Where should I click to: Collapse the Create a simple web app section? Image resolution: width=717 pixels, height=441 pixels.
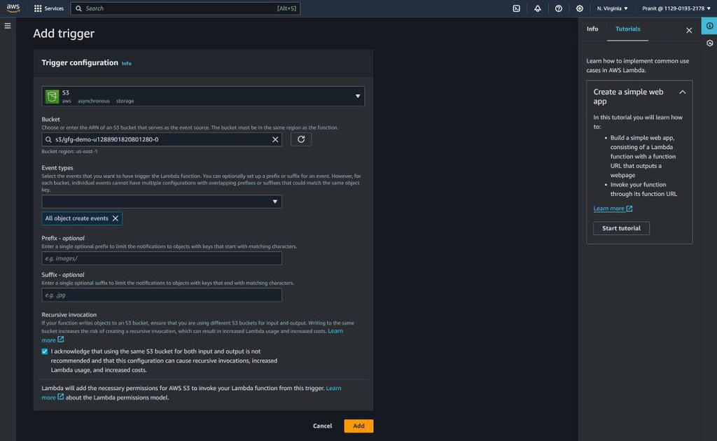point(682,92)
